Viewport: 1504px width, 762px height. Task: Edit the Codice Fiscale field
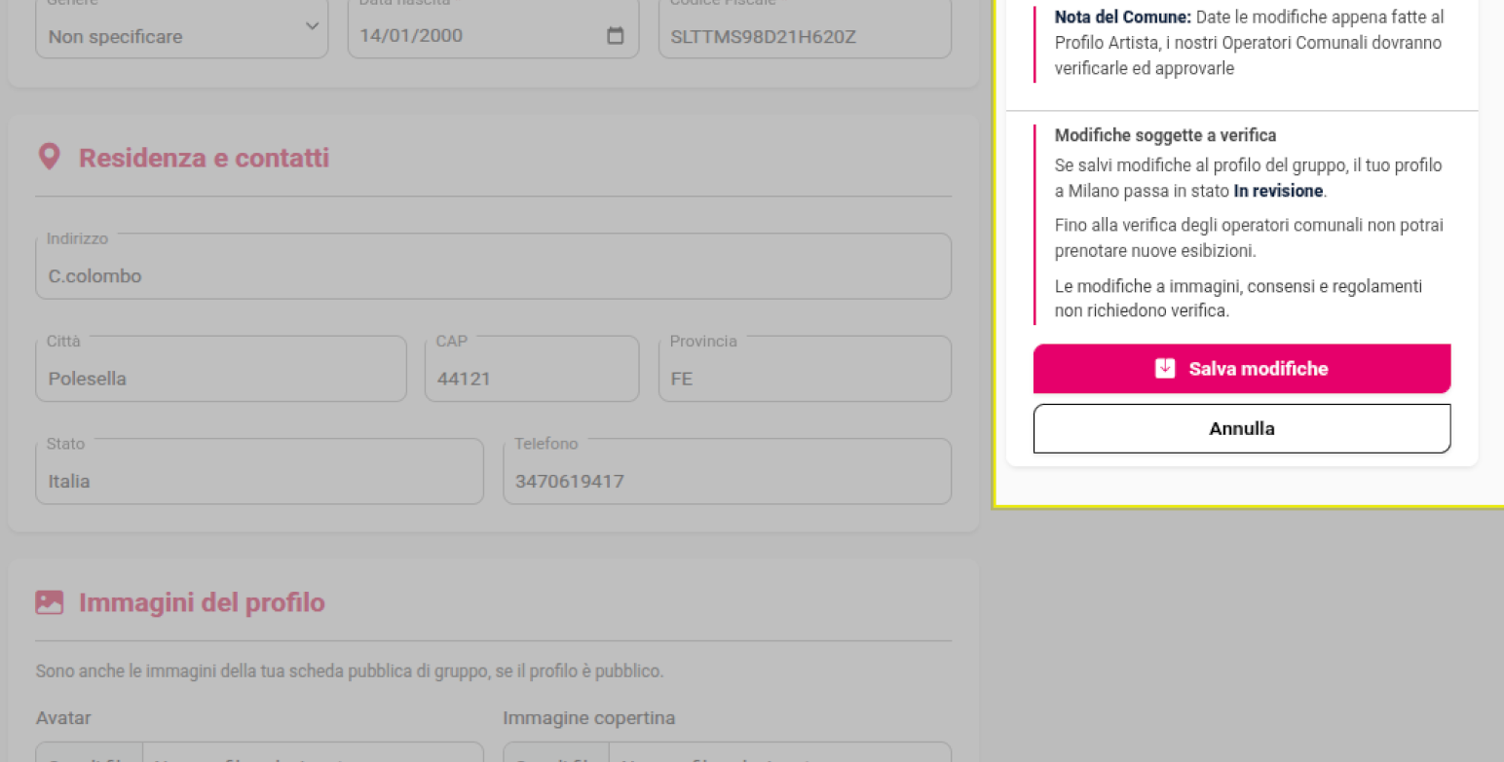click(805, 29)
